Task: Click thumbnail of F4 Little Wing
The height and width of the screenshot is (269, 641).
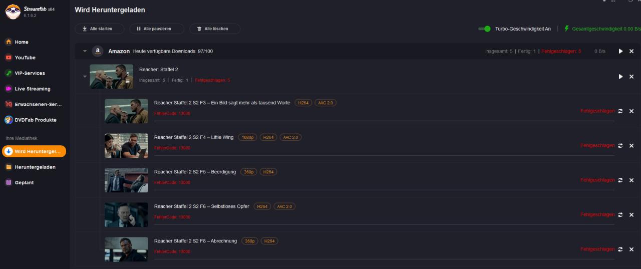Action: tap(126, 145)
